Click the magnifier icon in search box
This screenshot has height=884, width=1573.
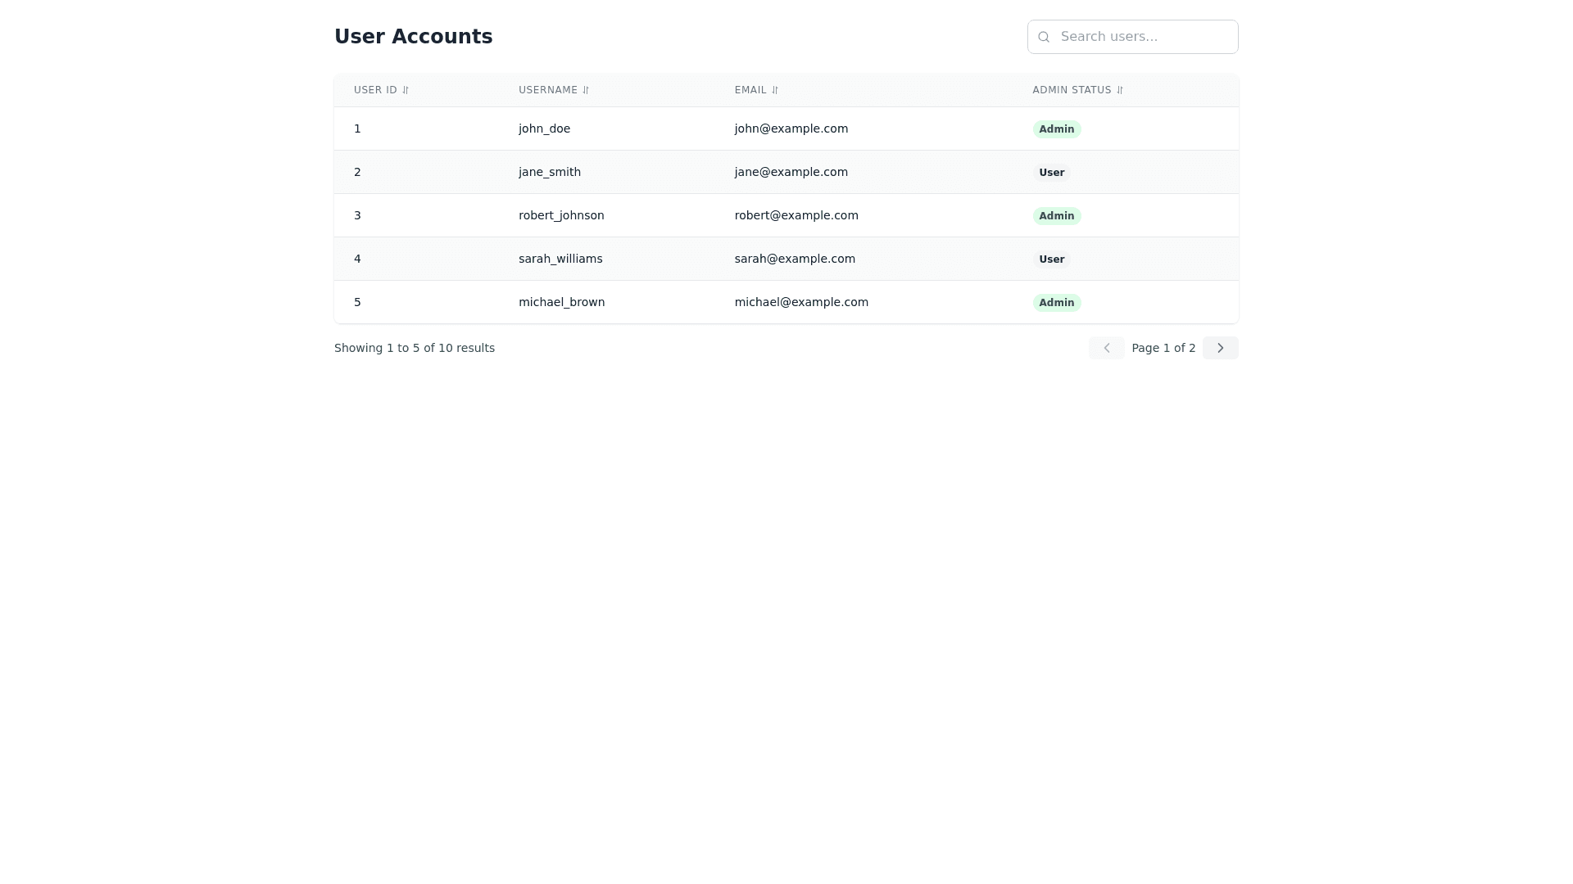tap(1044, 37)
